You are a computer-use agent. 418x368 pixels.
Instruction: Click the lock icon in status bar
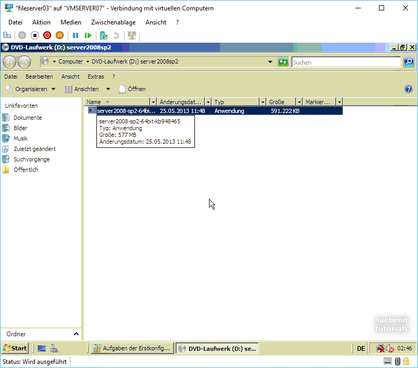(x=406, y=361)
